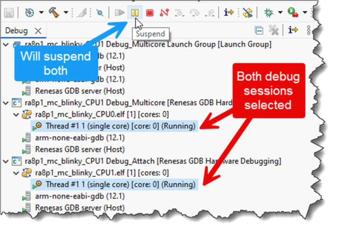Collapse the Launch Group tree node
The image size is (340, 236).
pos(6,45)
